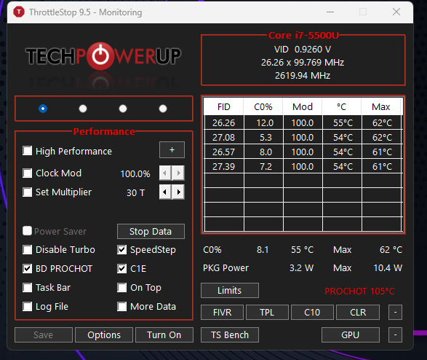Click the CLR button to reset max values
This screenshot has height=360, width=427.
358,313
